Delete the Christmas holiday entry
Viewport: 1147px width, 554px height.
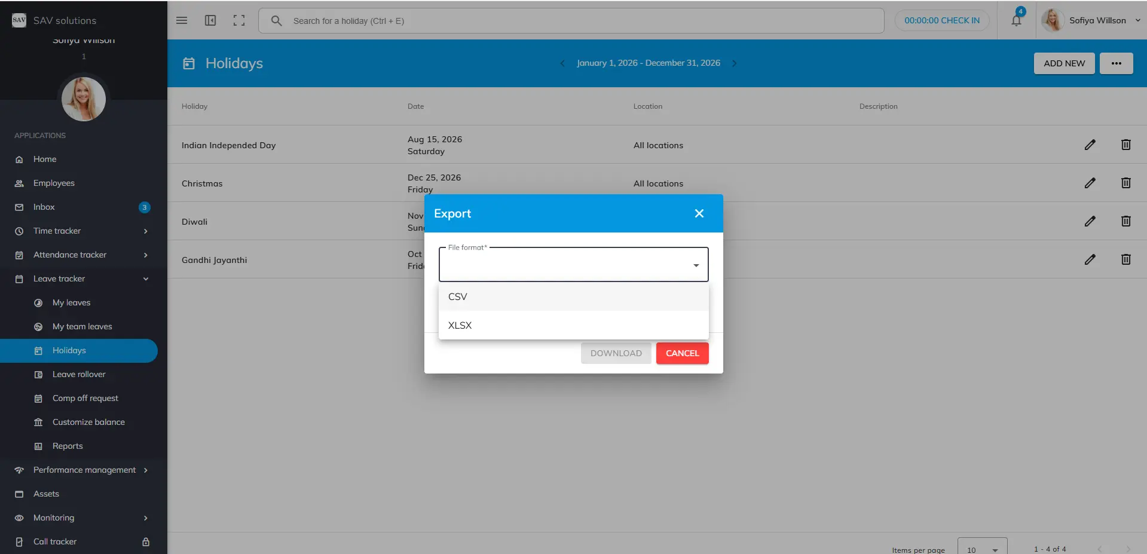click(1125, 183)
